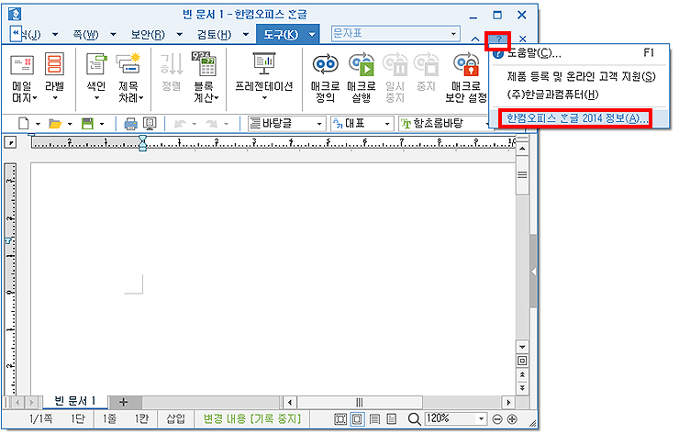Select the 도구(K) tab
679x434 pixels.
pos(281,34)
